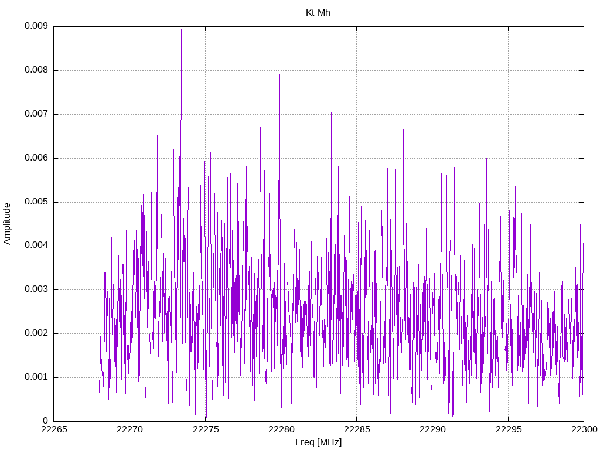This screenshot has height=450, width=600.
Task: Click the y-axis tick 0.006
Action: coord(36,158)
